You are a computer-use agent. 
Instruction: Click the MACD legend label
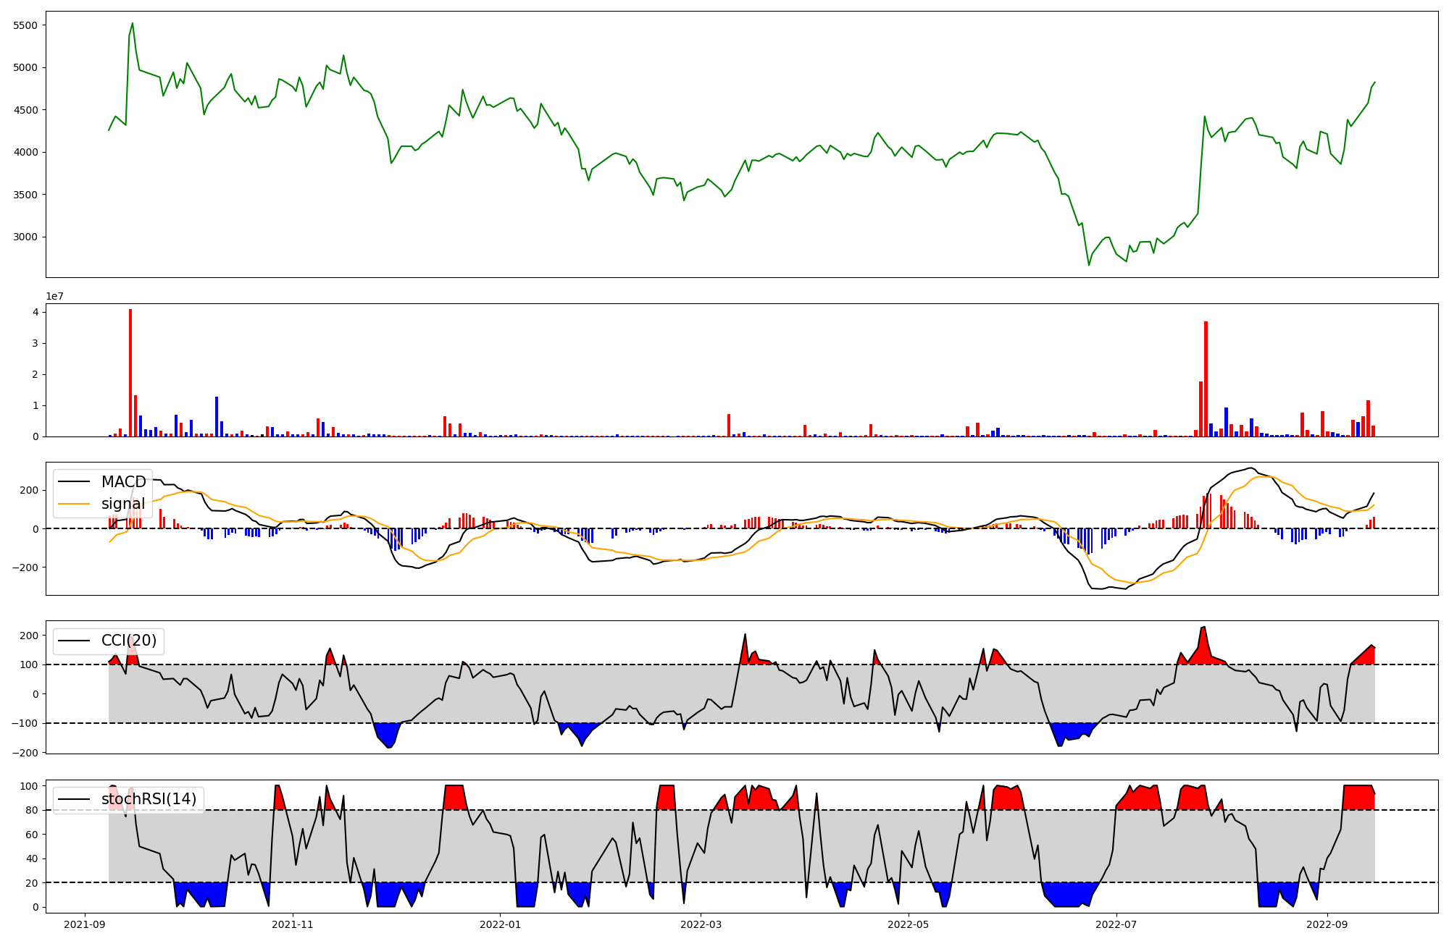[123, 482]
